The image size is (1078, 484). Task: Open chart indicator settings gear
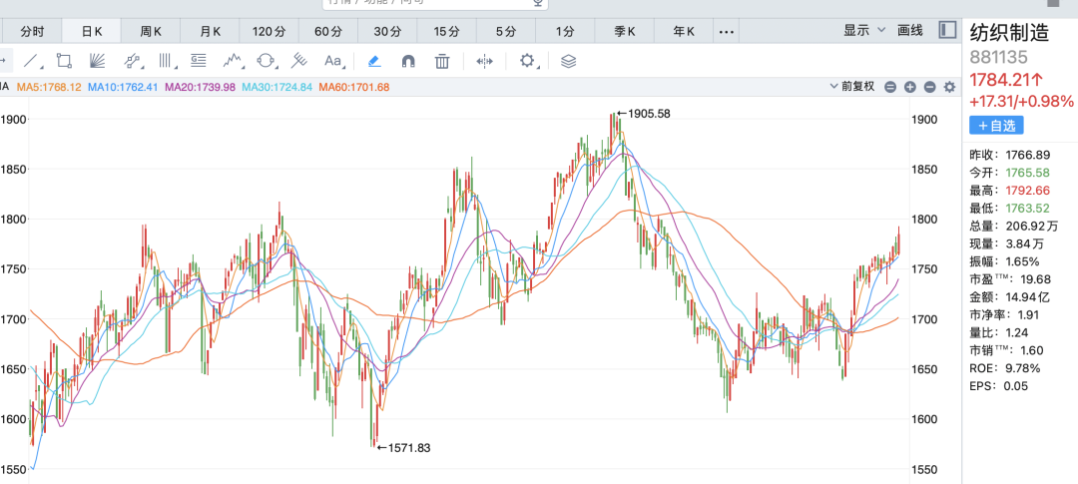(x=949, y=87)
